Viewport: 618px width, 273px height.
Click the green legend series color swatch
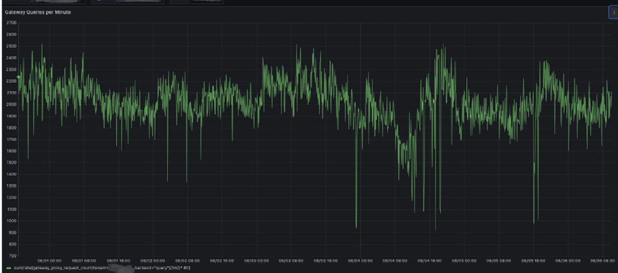pyautogui.click(x=8, y=268)
